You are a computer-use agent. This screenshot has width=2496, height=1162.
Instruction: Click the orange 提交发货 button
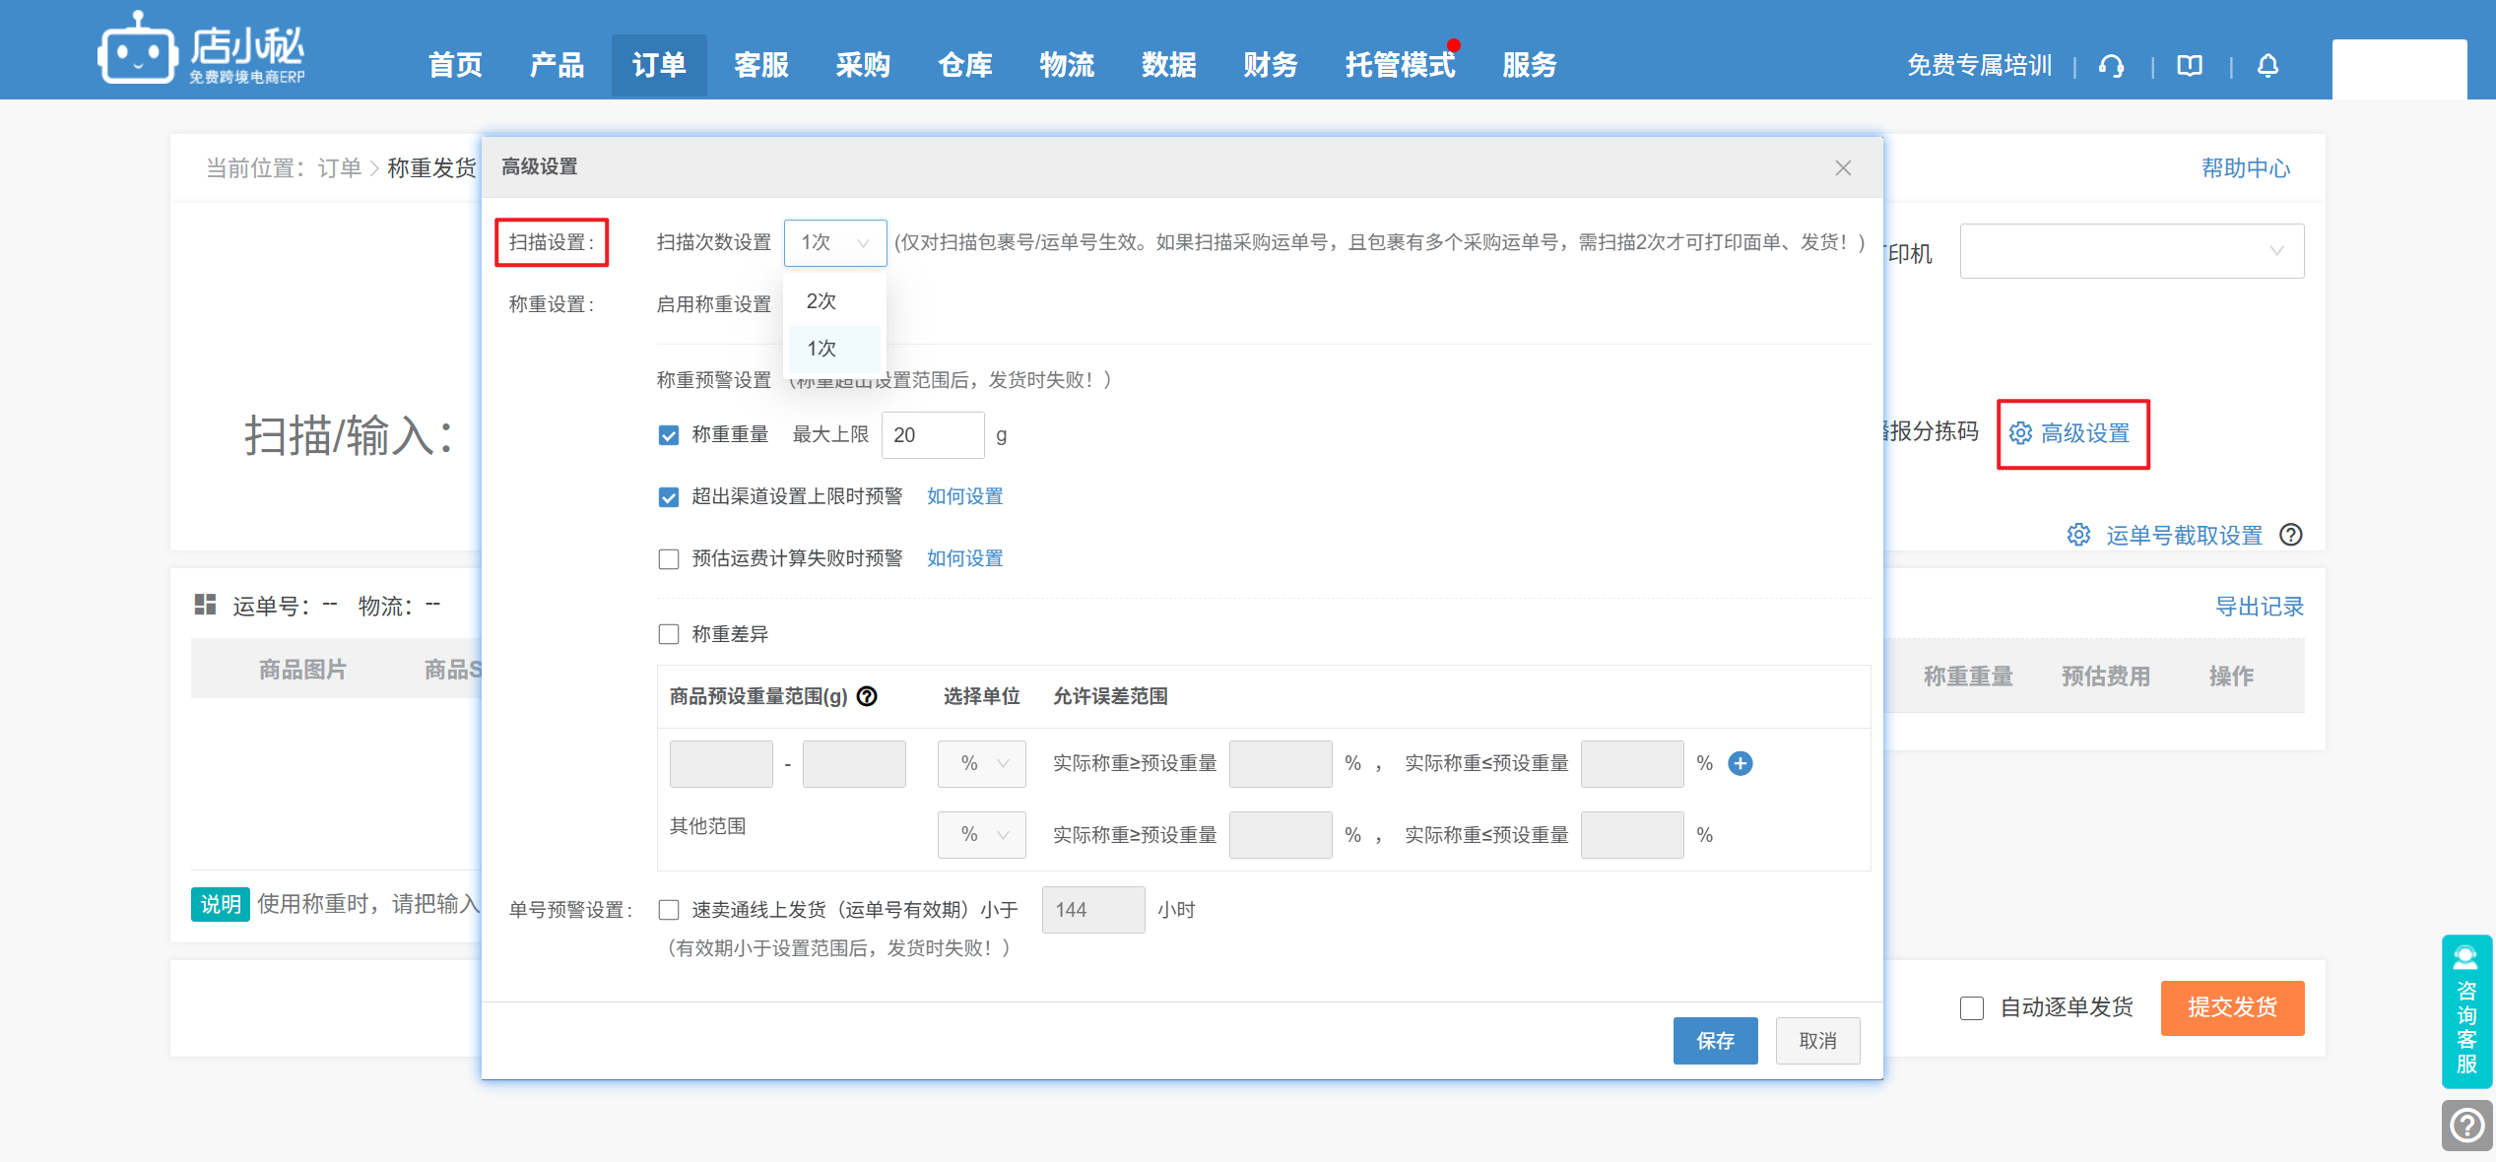click(2232, 1007)
